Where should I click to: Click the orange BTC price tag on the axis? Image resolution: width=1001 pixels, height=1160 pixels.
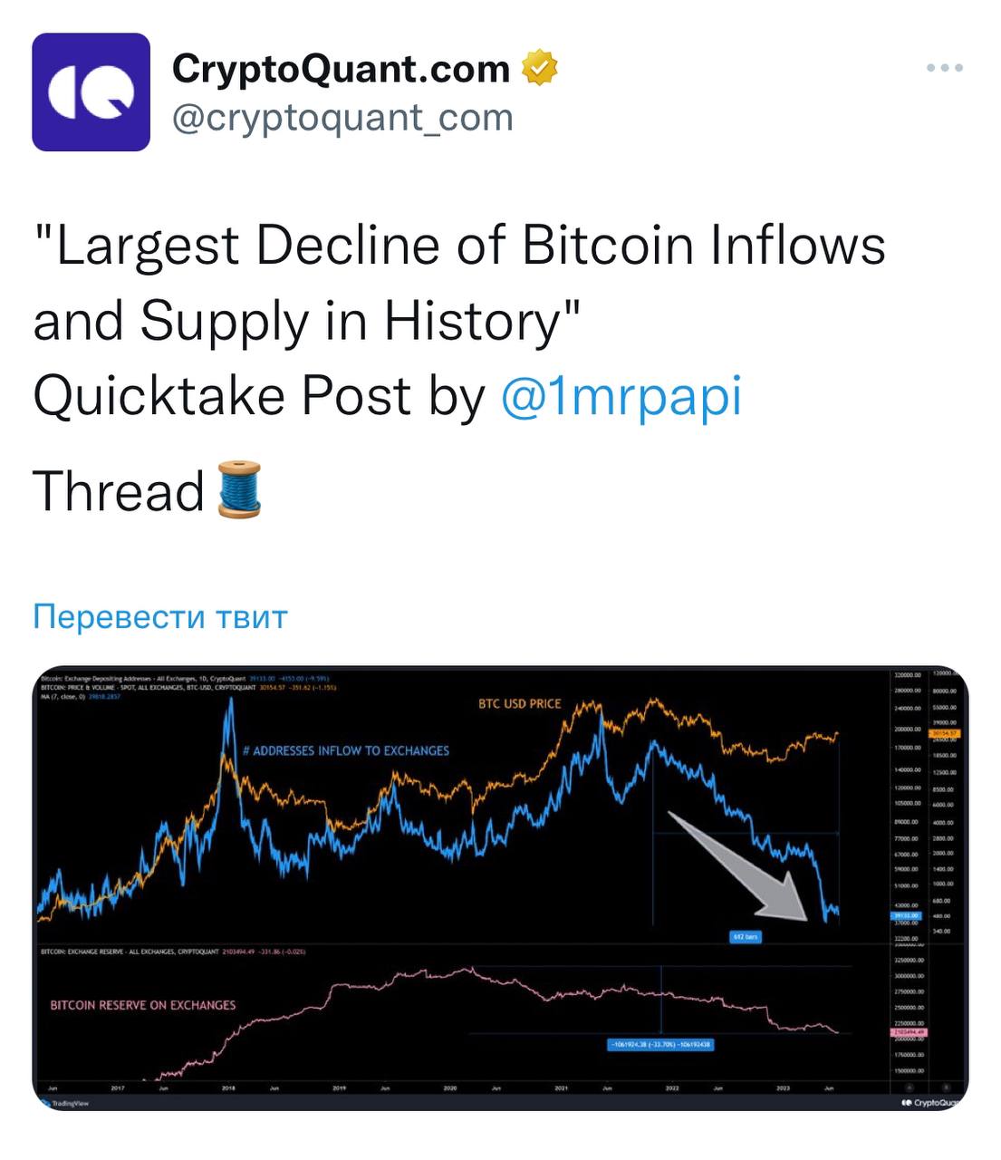(944, 733)
